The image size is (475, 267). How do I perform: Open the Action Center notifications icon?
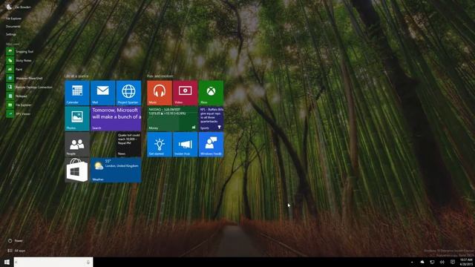click(x=453, y=262)
